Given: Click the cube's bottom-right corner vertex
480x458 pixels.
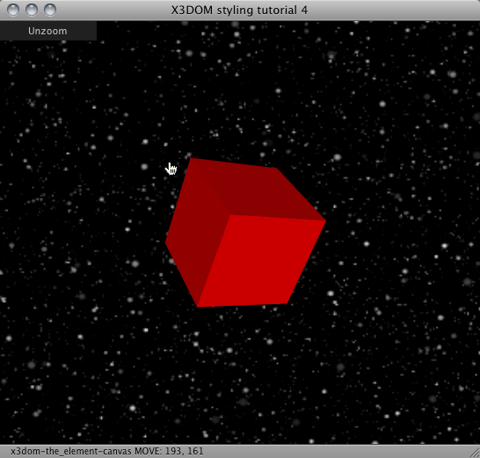Looking at the screenshot, I should pyautogui.click(x=287, y=303).
